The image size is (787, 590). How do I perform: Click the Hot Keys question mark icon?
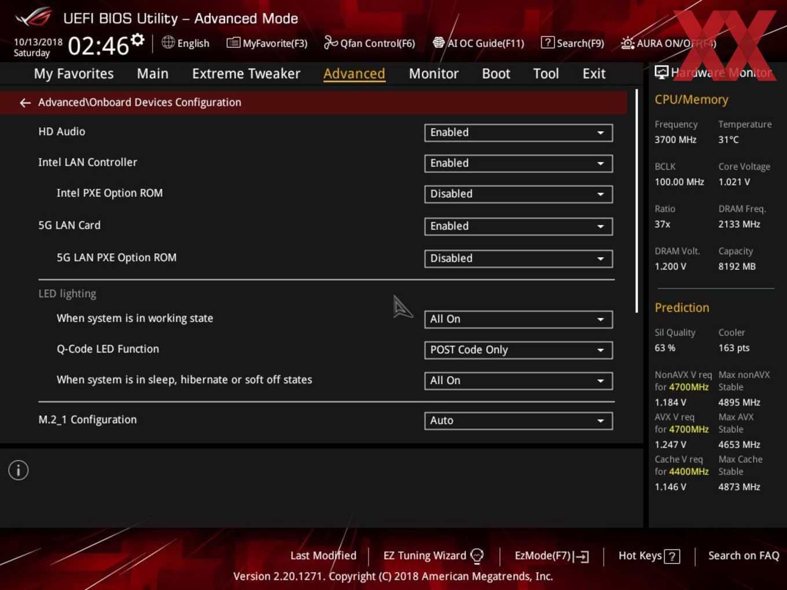coord(672,556)
